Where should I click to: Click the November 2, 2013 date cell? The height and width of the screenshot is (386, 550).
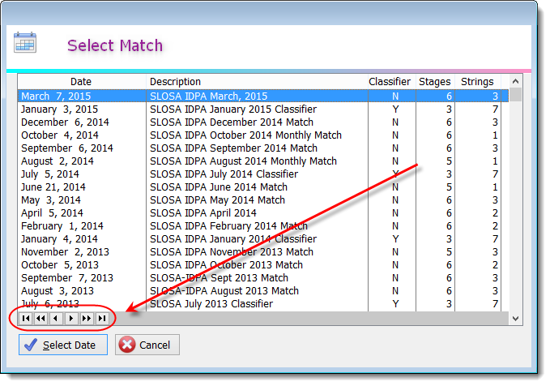click(65, 252)
